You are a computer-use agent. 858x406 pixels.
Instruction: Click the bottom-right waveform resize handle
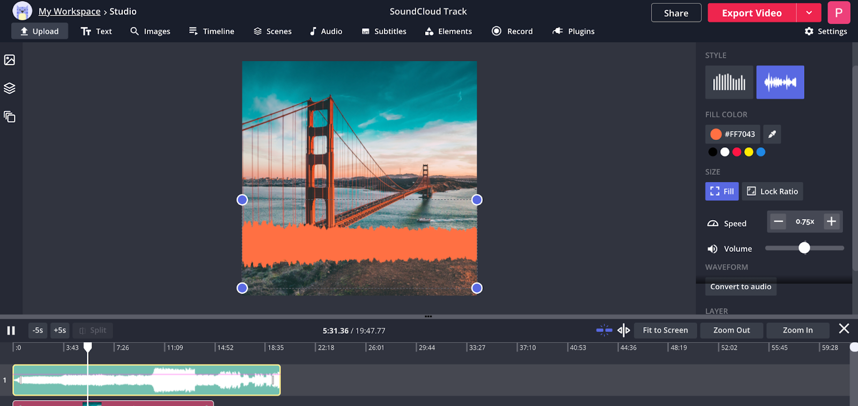[x=477, y=288]
